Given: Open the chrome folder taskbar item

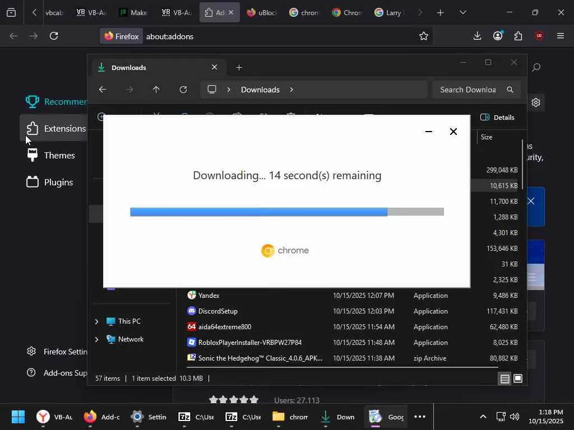Looking at the screenshot, I should tap(291, 417).
